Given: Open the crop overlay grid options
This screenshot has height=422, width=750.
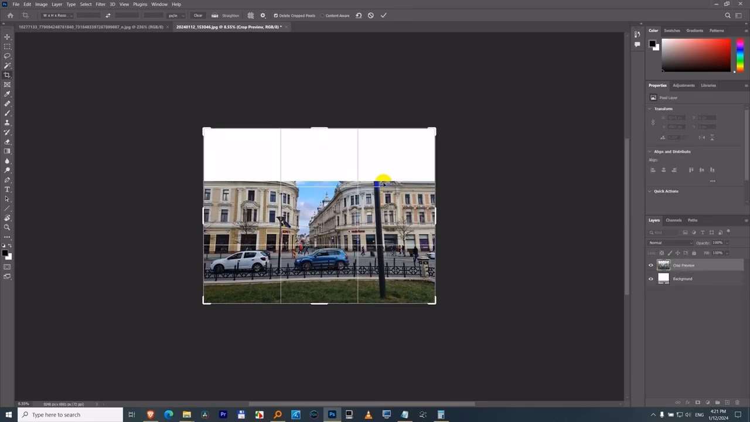Looking at the screenshot, I should 251,15.
